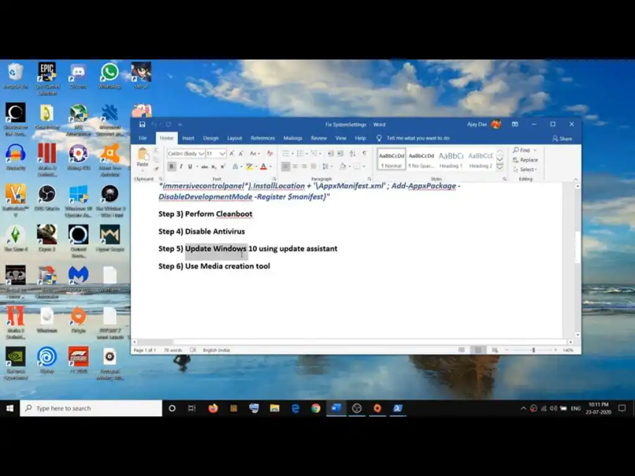Click the Clear All Formatting icon

tap(270, 154)
